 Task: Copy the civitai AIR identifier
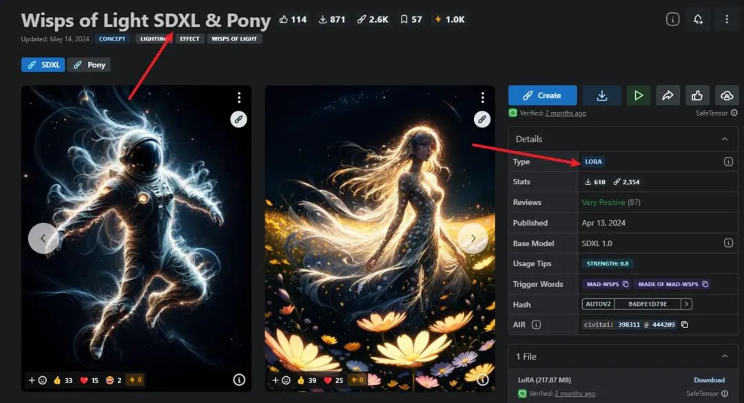click(x=685, y=325)
